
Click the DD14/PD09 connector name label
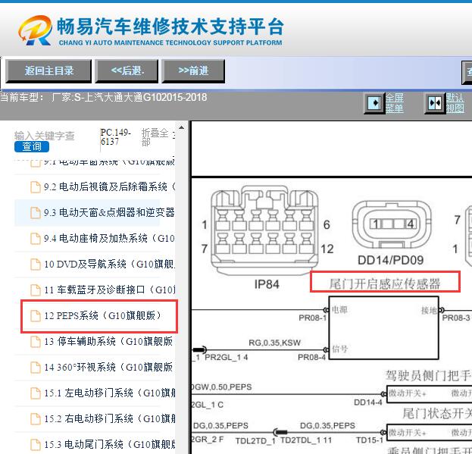(x=391, y=260)
